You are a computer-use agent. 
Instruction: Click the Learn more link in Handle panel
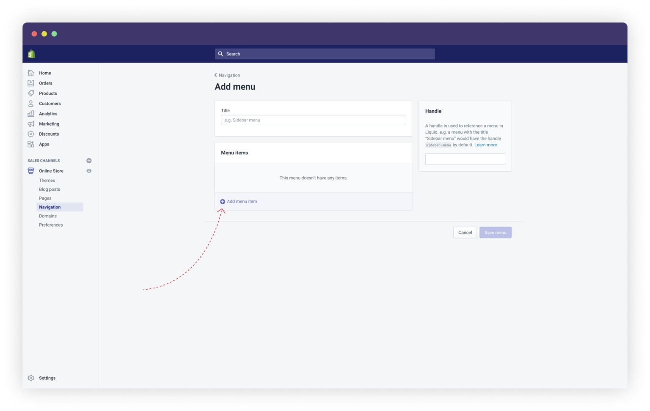pyautogui.click(x=485, y=145)
